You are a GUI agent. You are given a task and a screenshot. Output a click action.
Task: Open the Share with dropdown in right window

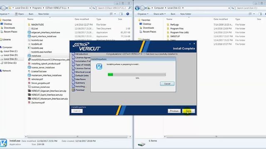[x=160, y=14]
